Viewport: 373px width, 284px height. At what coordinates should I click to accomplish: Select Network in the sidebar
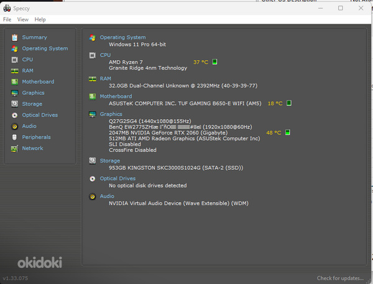coord(32,148)
